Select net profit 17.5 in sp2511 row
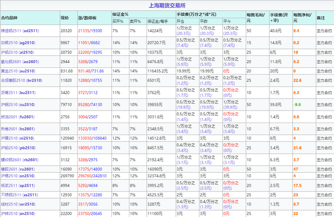Screen dimensions: 334x217 (x=297, y=186)
